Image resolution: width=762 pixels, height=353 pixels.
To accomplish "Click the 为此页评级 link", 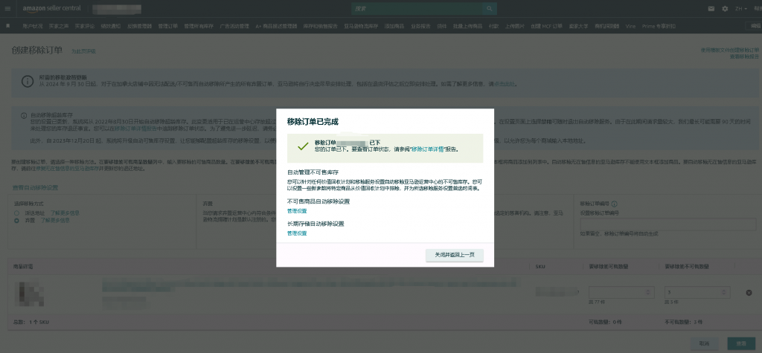I will pos(83,51).
